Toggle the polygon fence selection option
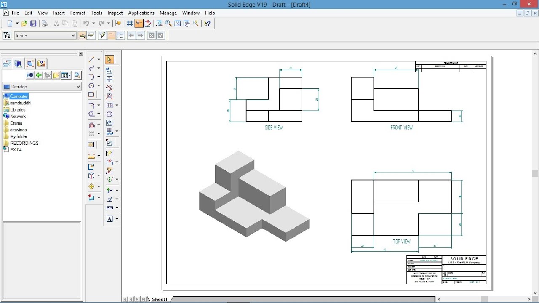The image size is (539, 303). 120,35
